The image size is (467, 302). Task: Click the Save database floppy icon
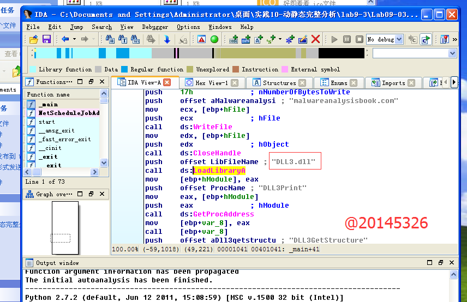click(x=46, y=39)
